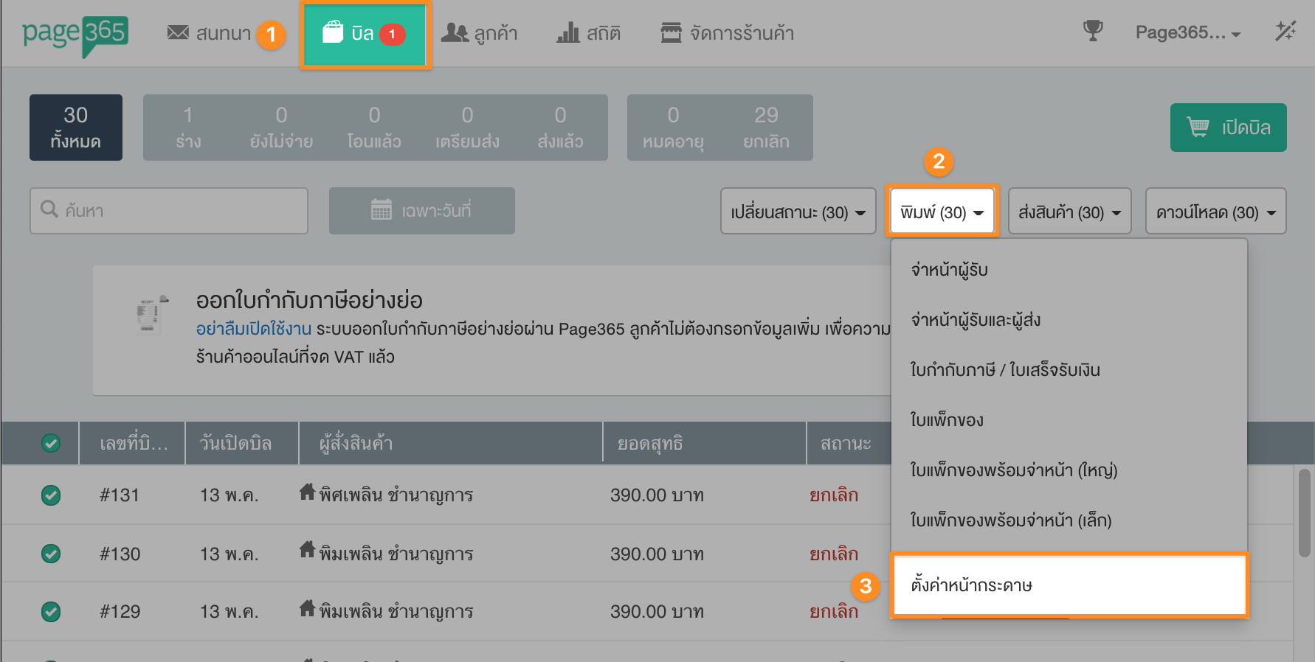Expand the Page365... account menu
Screen dimensions: 1315x662
1188,32
